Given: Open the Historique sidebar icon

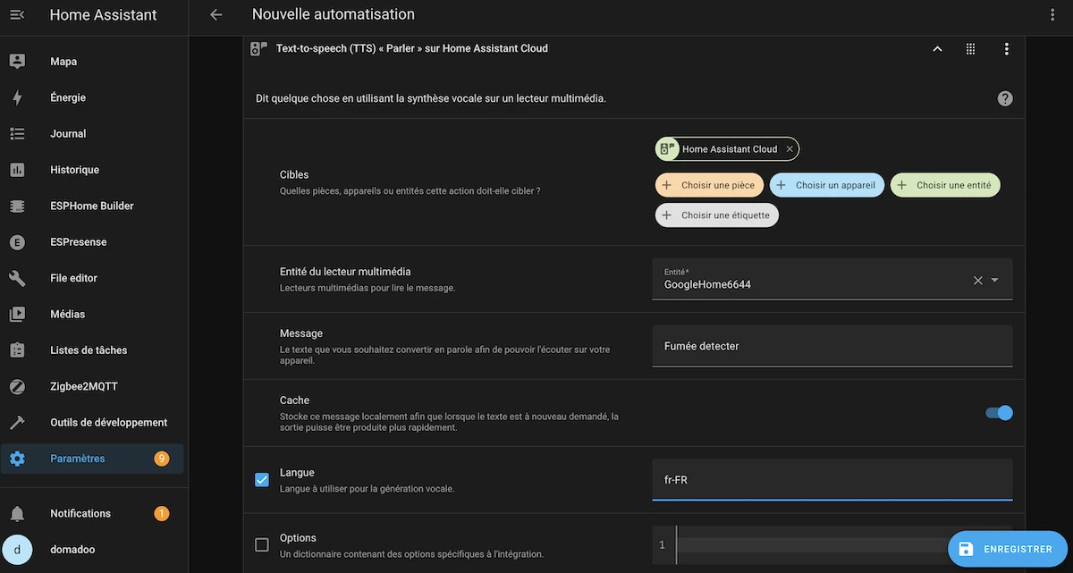Looking at the screenshot, I should pyautogui.click(x=18, y=169).
